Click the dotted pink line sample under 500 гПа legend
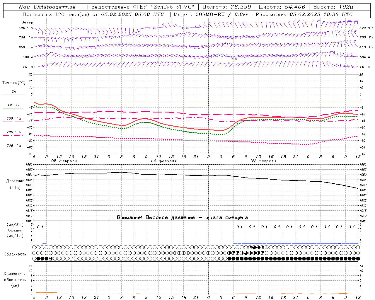This screenshot has width=375, height=300. point(13,149)
